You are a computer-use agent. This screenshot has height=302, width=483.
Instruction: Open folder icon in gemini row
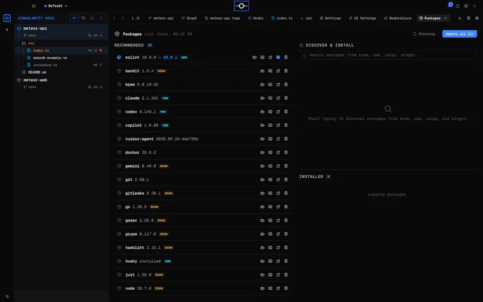coord(263,165)
